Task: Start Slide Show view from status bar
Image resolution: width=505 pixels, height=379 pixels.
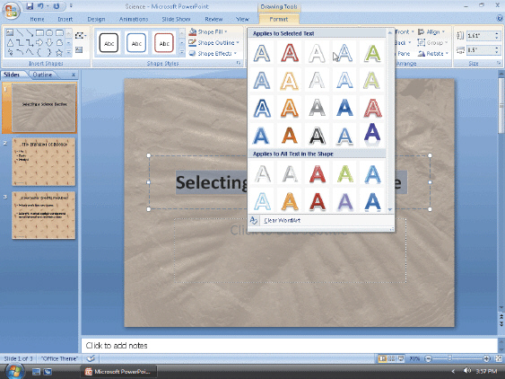Action: [x=401, y=358]
